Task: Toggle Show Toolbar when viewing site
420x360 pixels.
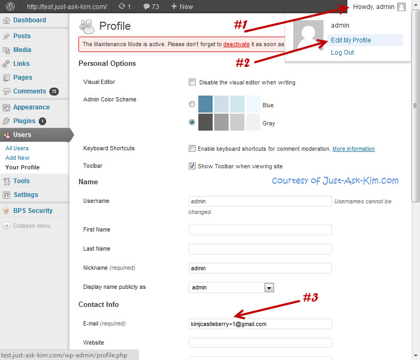Action: 192,166
